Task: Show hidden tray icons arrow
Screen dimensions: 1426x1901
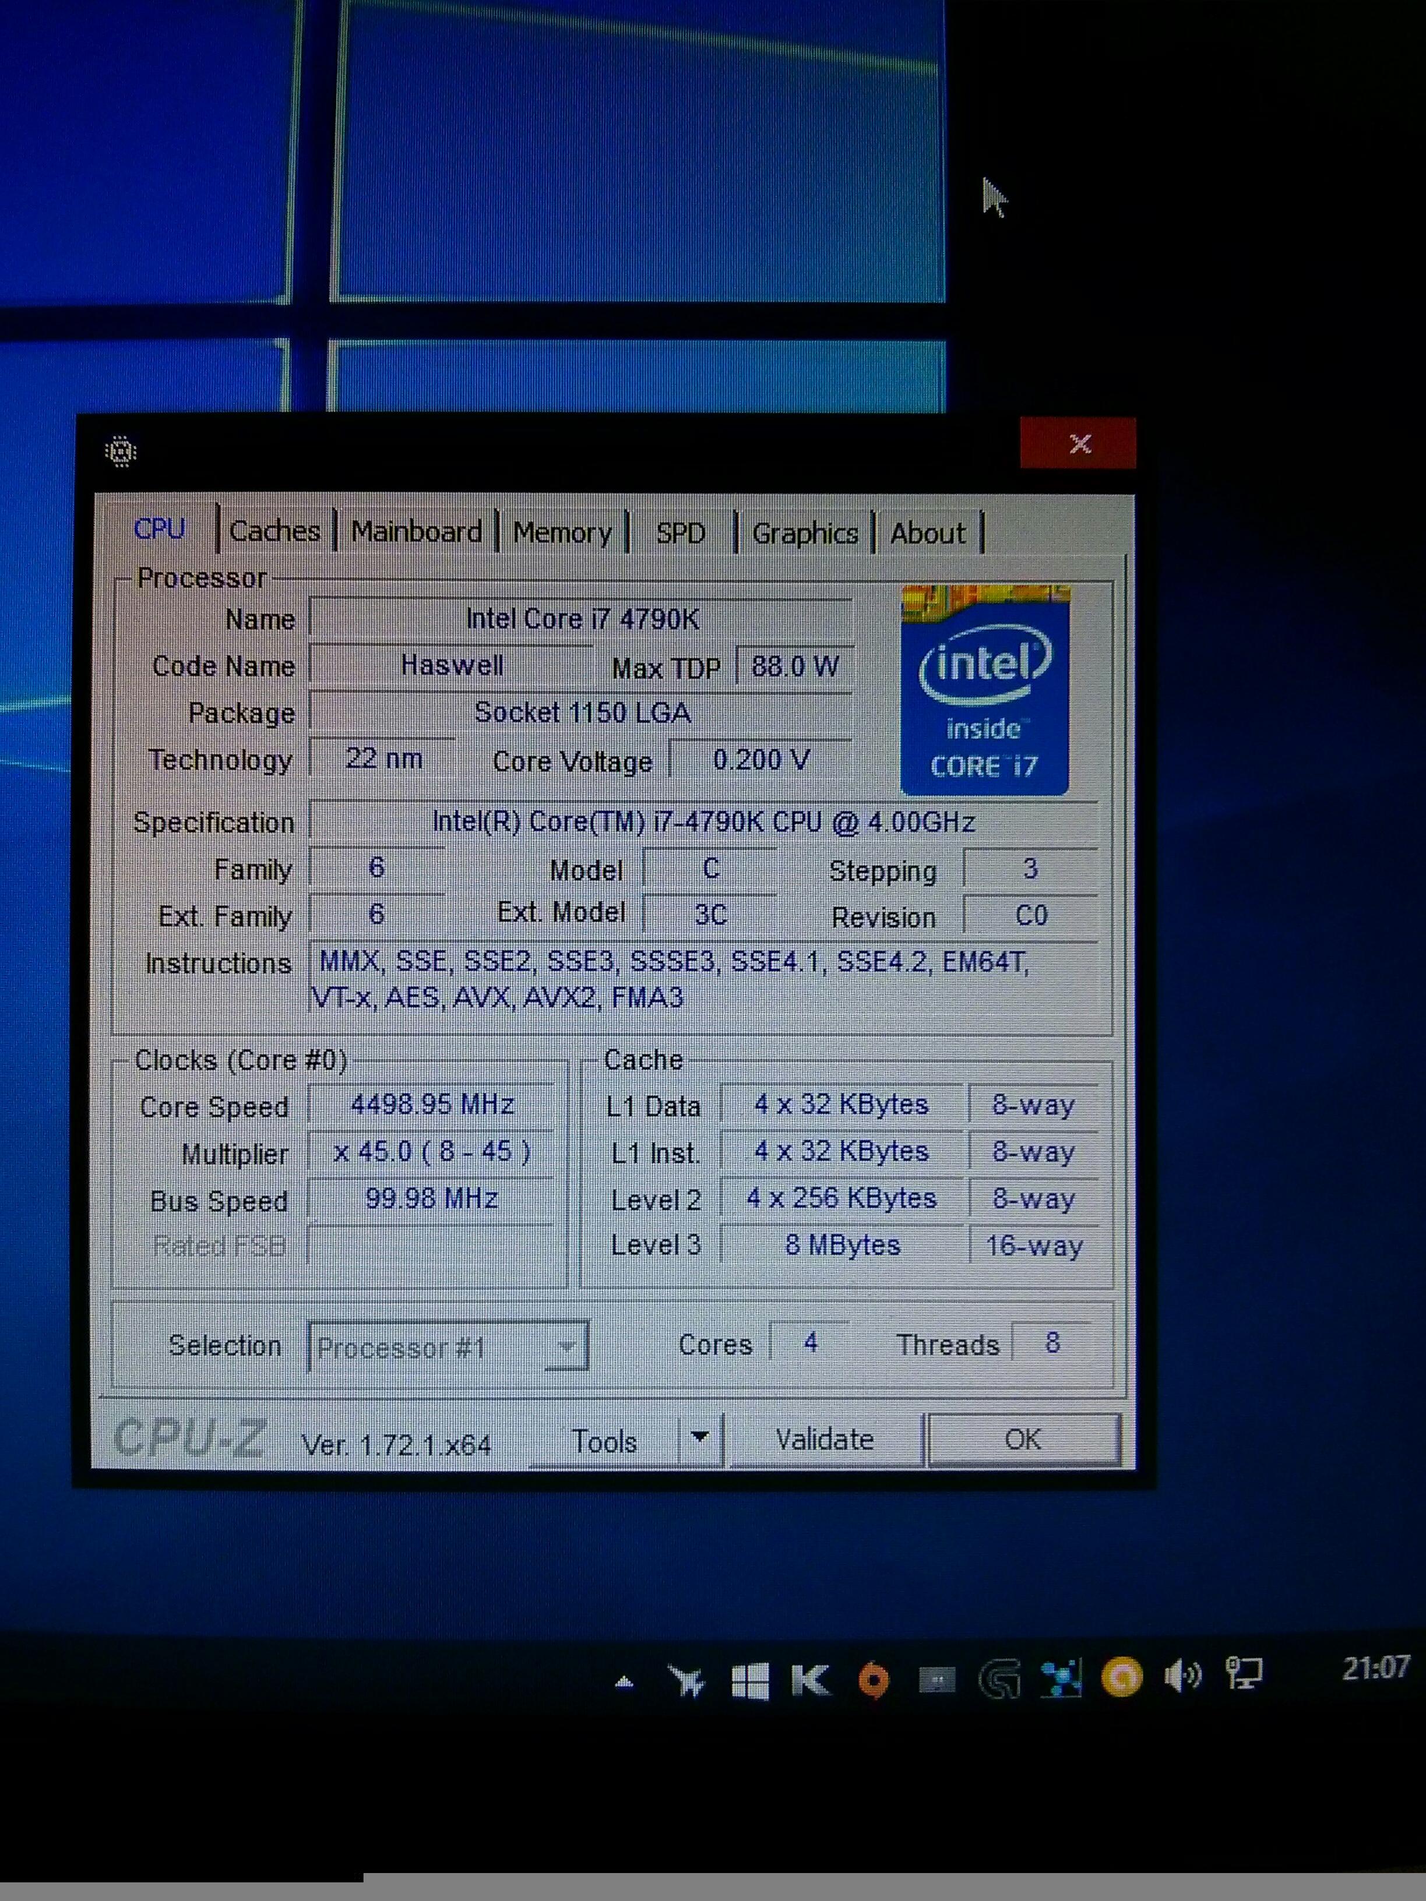Action: (625, 1682)
